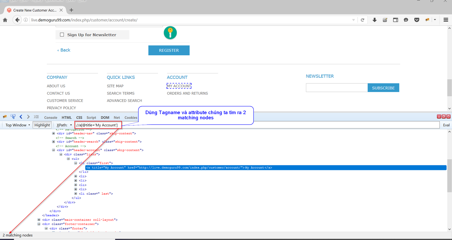The height and width of the screenshot is (240, 452).
Task: Open the URL bar history dropdown
Action: click(353, 20)
